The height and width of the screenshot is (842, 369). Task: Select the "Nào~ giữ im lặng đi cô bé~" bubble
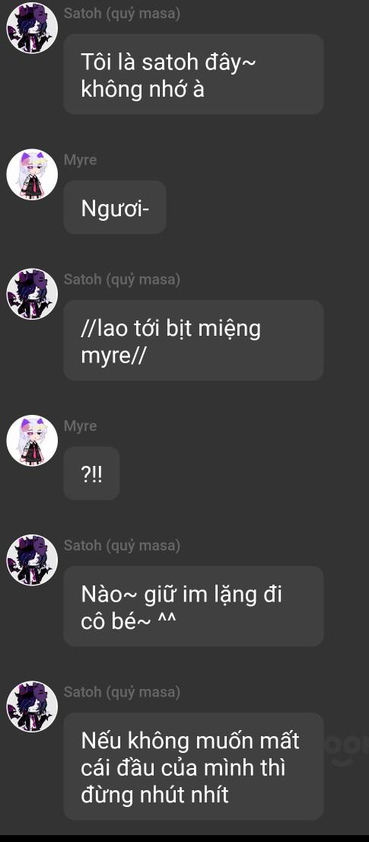(193, 606)
